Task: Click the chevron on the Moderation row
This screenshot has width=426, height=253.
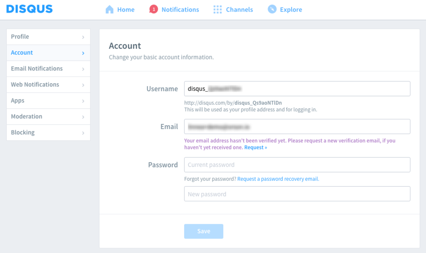Action: tap(83, 117)
